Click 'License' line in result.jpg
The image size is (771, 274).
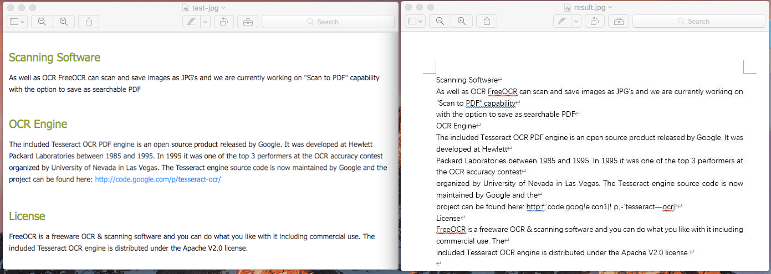pyautogui.click(x=448, y=218)
